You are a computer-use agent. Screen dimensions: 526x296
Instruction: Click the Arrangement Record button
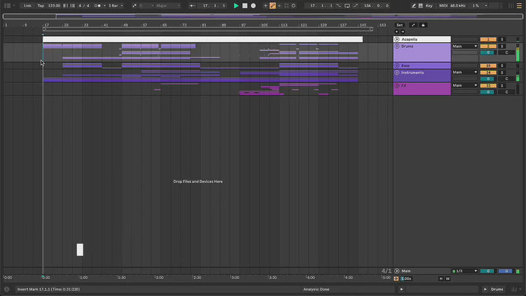[x=253, y=5]
